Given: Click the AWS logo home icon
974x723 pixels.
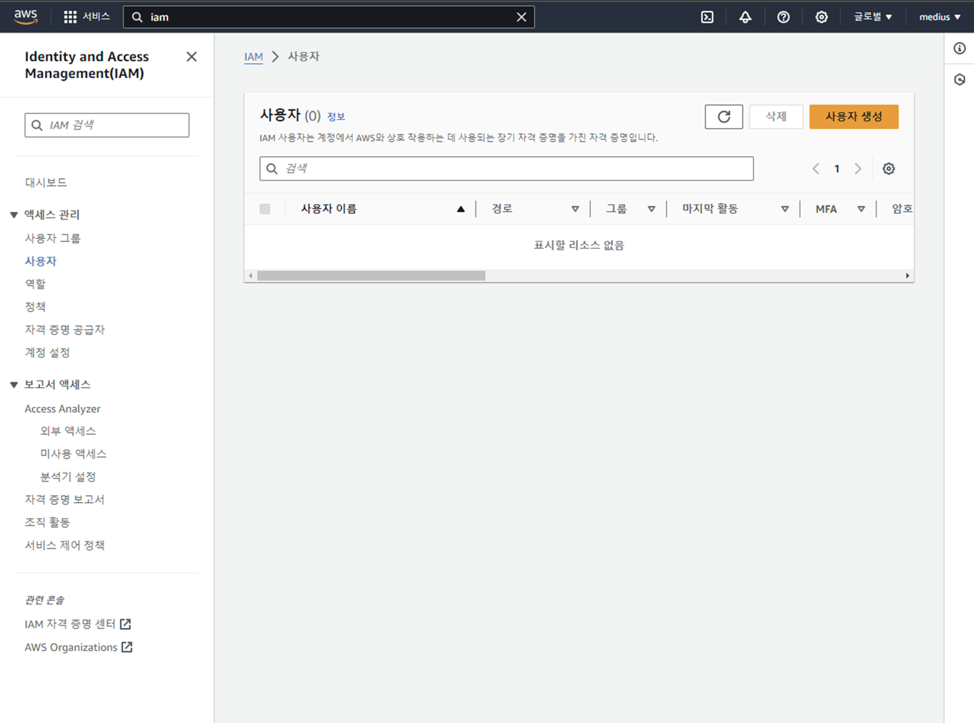Looking at the screenshot, I should 25,16.
